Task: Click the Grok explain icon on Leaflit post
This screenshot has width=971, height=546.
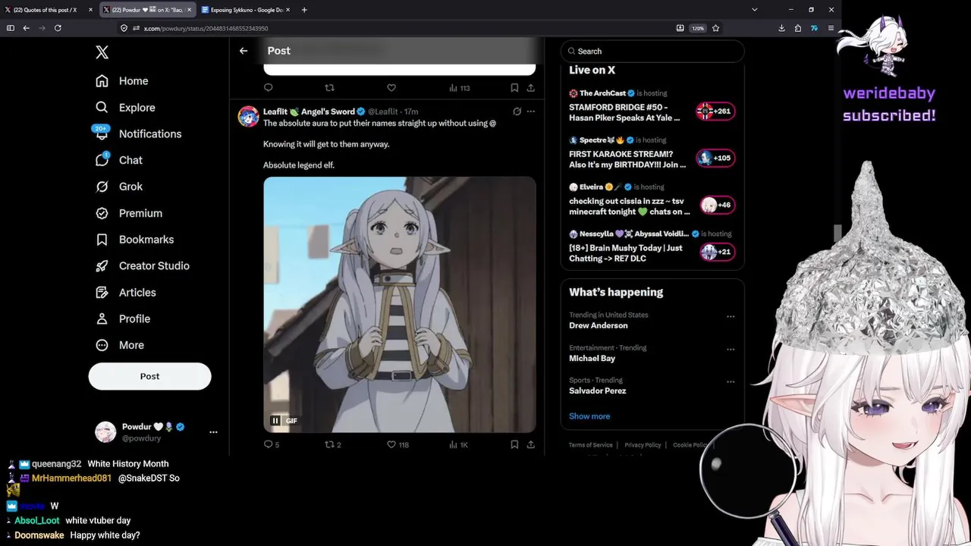Action: (517, 111)
